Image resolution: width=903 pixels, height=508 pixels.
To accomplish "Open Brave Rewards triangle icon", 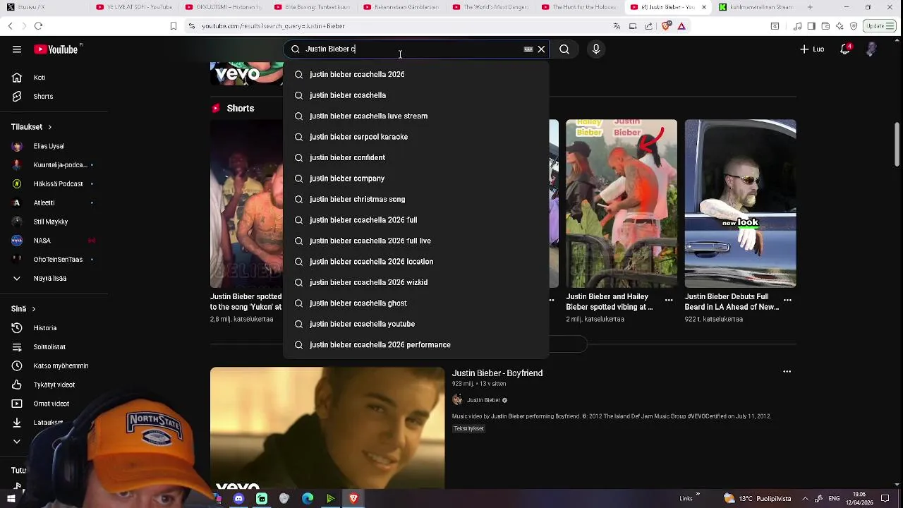I will (681, 26).
